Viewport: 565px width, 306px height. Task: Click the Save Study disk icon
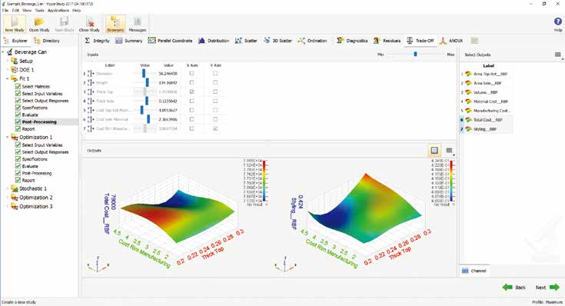[64, 22]
